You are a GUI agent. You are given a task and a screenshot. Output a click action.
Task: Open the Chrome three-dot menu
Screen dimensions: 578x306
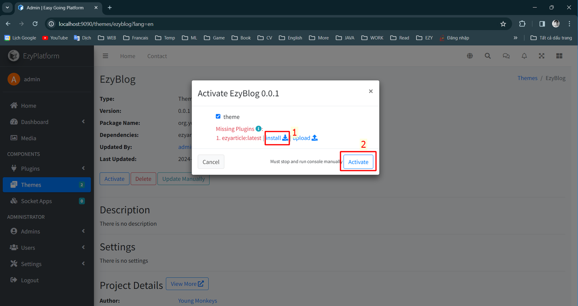coord(570,24)
